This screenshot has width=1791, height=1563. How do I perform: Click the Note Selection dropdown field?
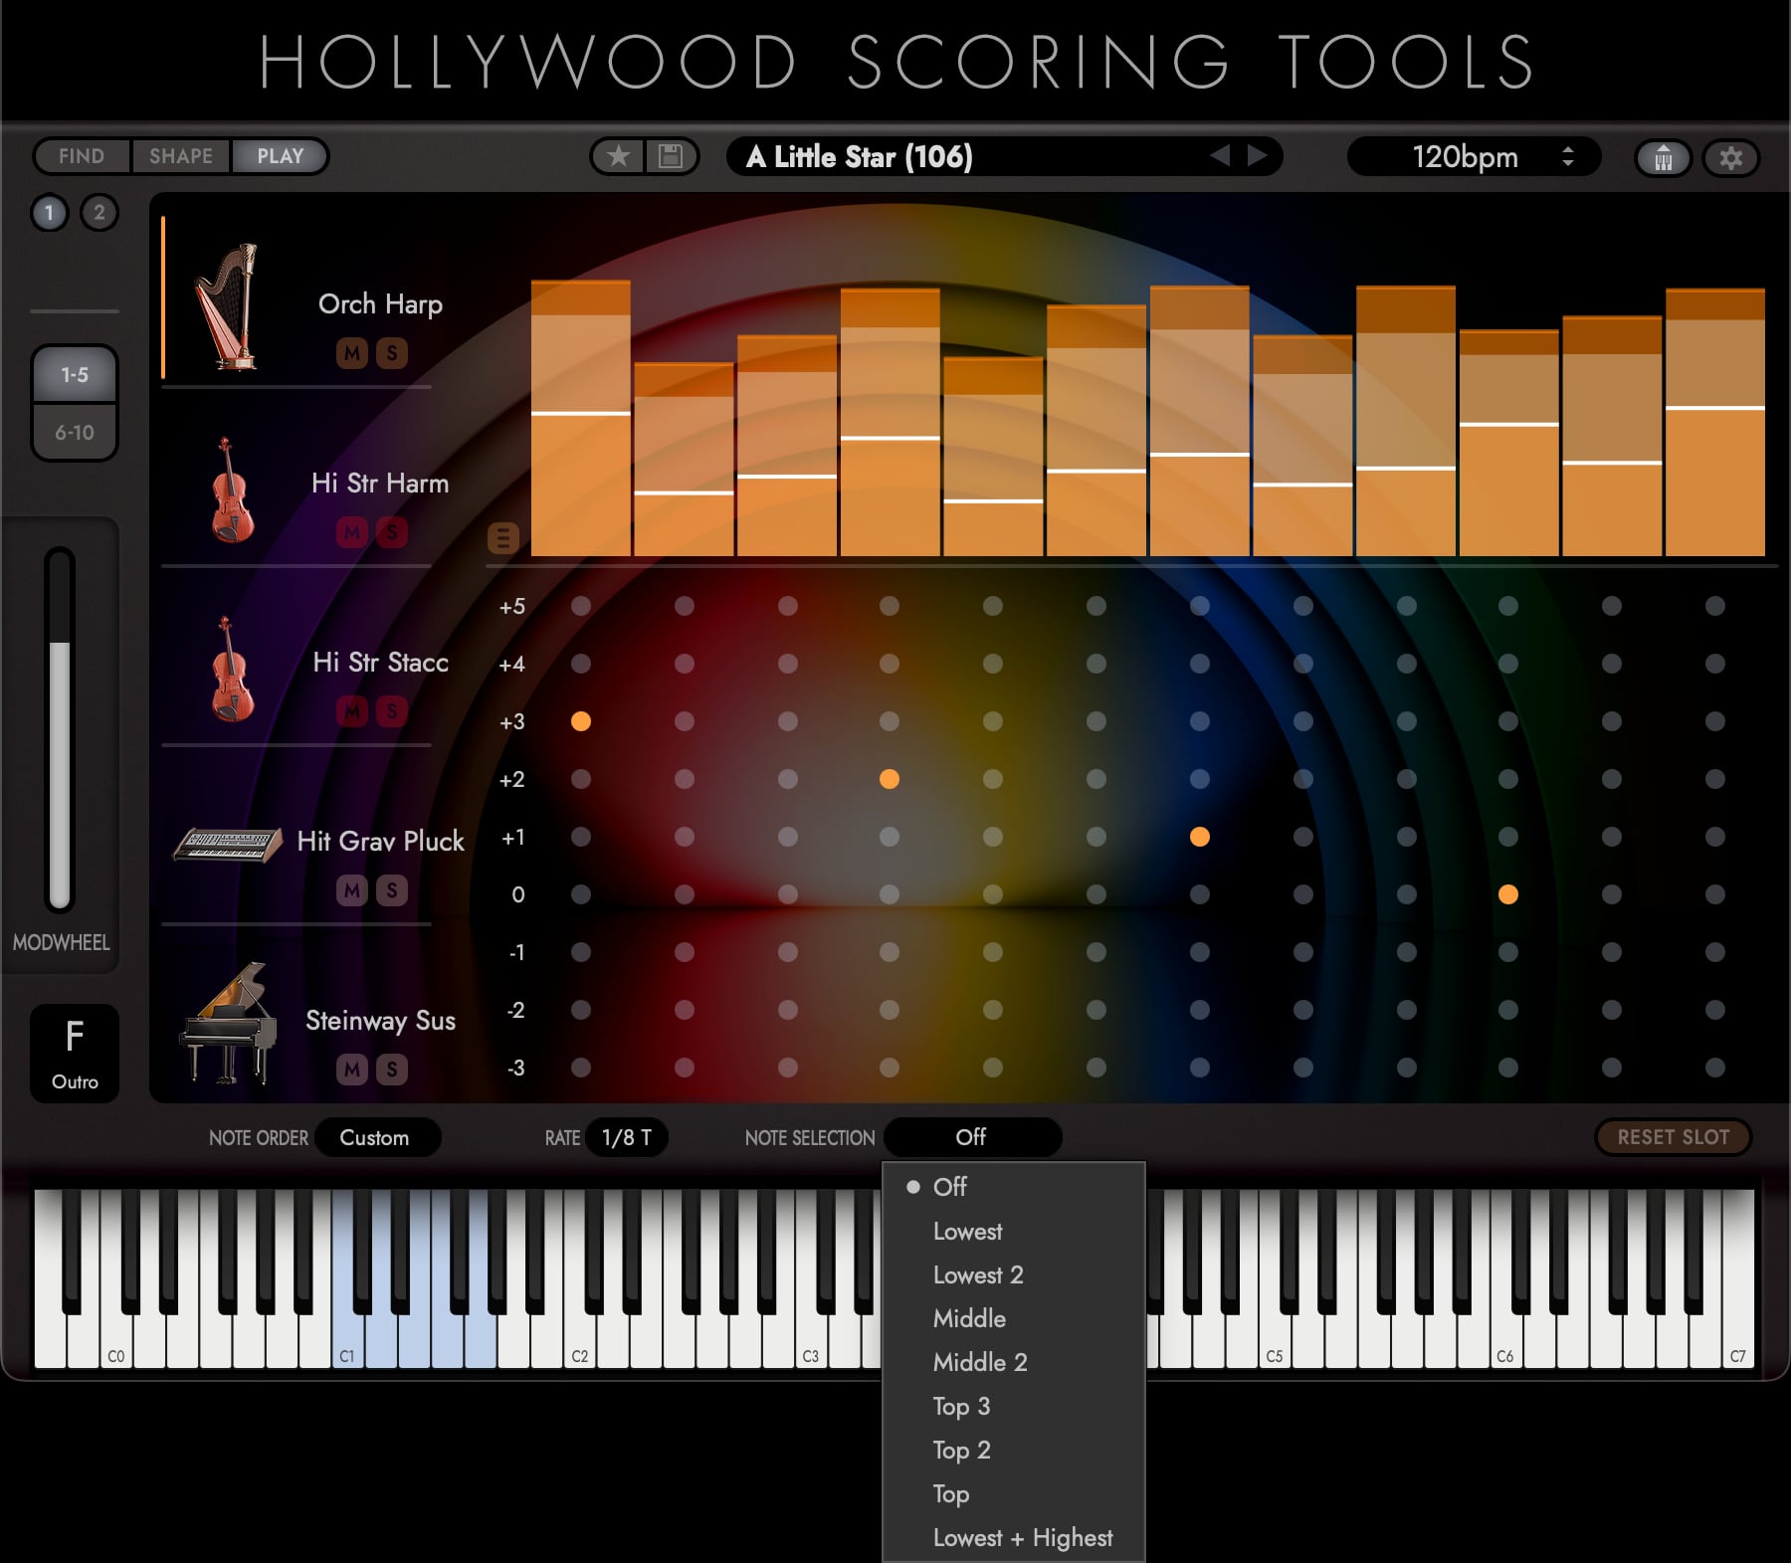pyautogui.click(x=972, y=1137)
